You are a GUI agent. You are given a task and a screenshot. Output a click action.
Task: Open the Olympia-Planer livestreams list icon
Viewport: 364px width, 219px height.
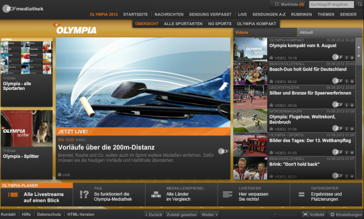13,195
